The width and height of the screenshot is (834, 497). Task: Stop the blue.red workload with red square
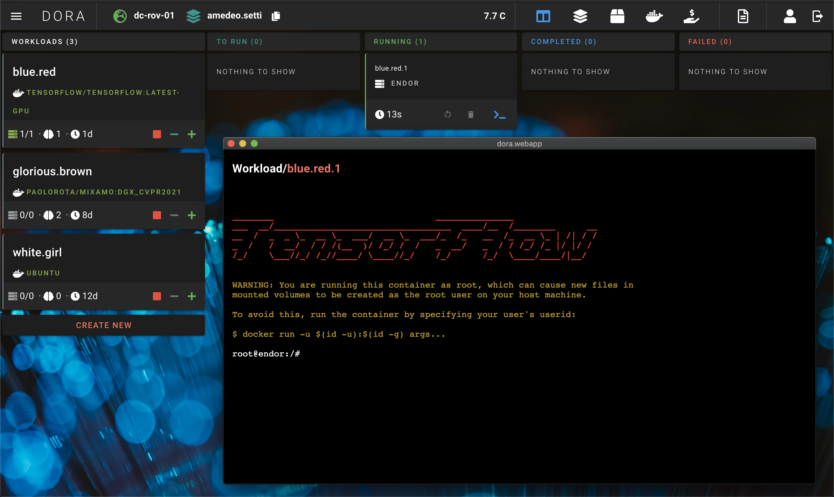(x=157, y=134)
